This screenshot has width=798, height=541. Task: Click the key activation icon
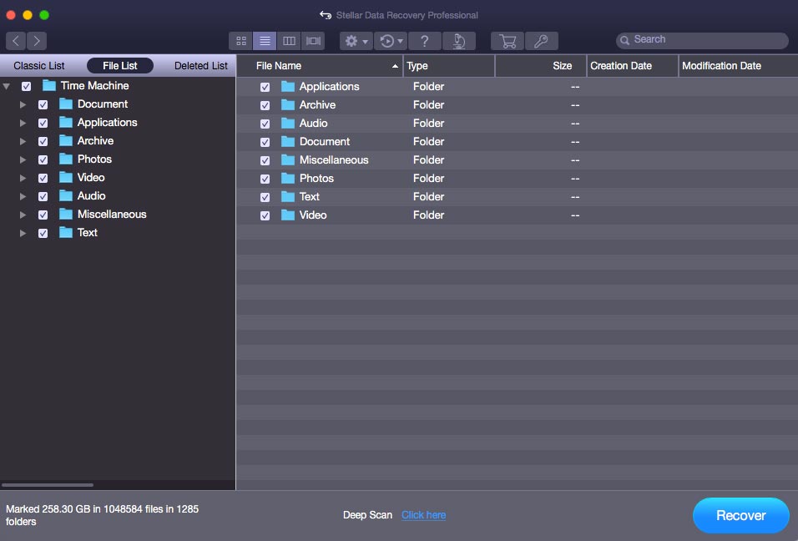541,41
